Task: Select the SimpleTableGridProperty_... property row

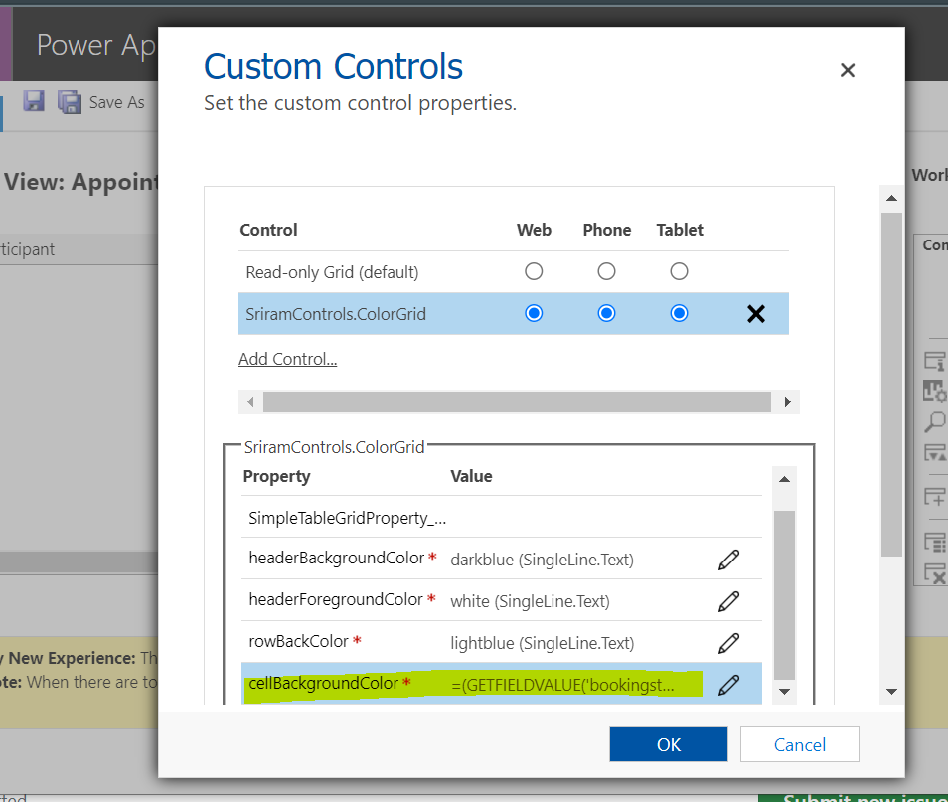Action: click(501, 518)
